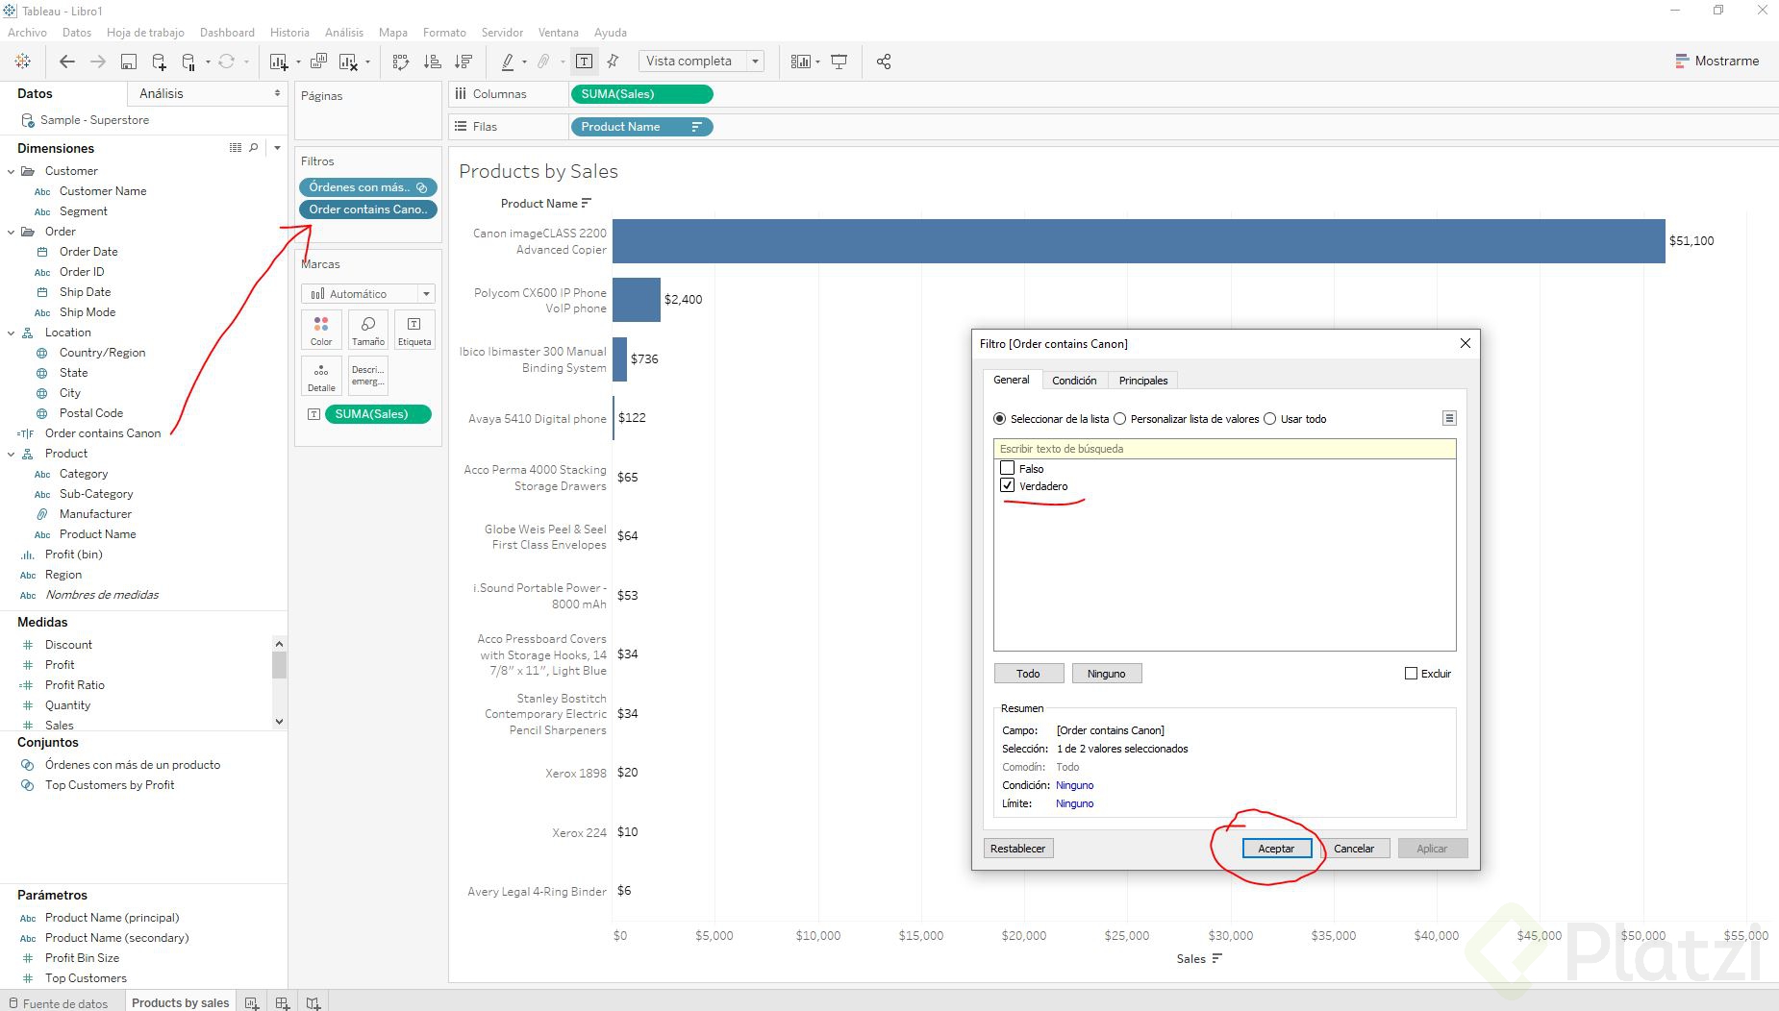
Task: Click the clear sheet icon
Action: pos(348,62)
